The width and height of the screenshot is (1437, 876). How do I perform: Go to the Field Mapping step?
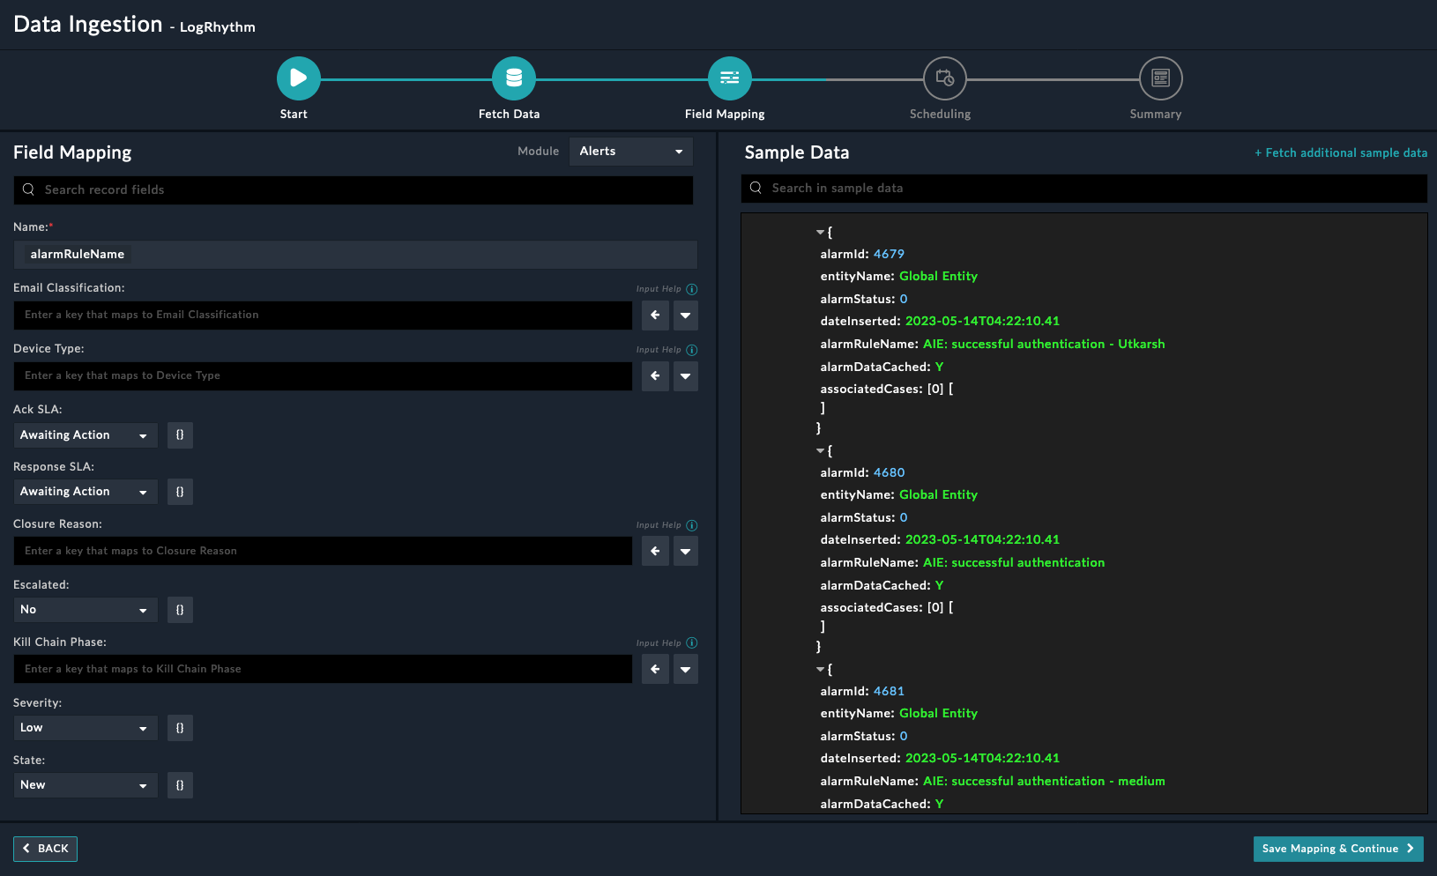pyautogui.click(x=729, y=78)
